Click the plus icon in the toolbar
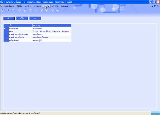 point(9,10)
